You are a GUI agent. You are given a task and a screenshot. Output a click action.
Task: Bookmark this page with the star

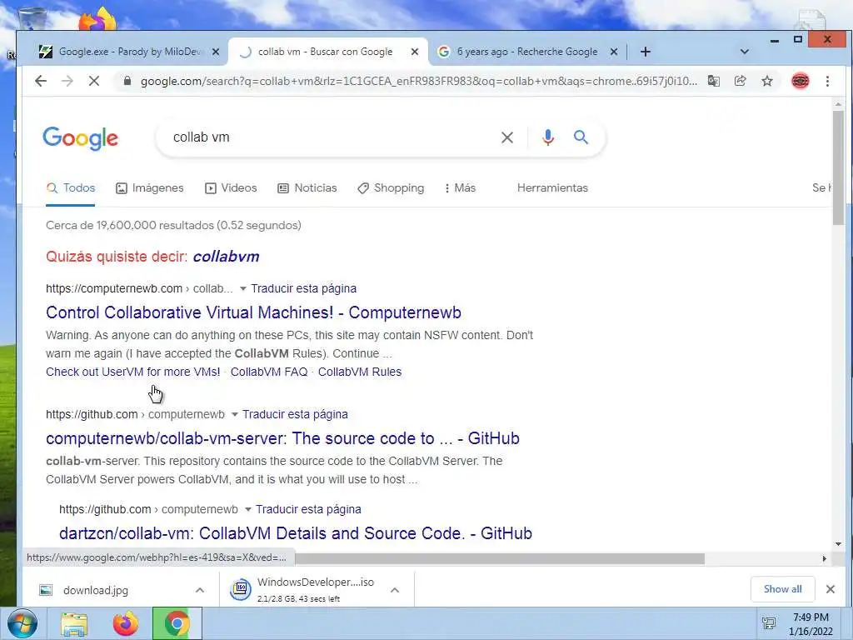pyautogui.click(x=767, y=81)
